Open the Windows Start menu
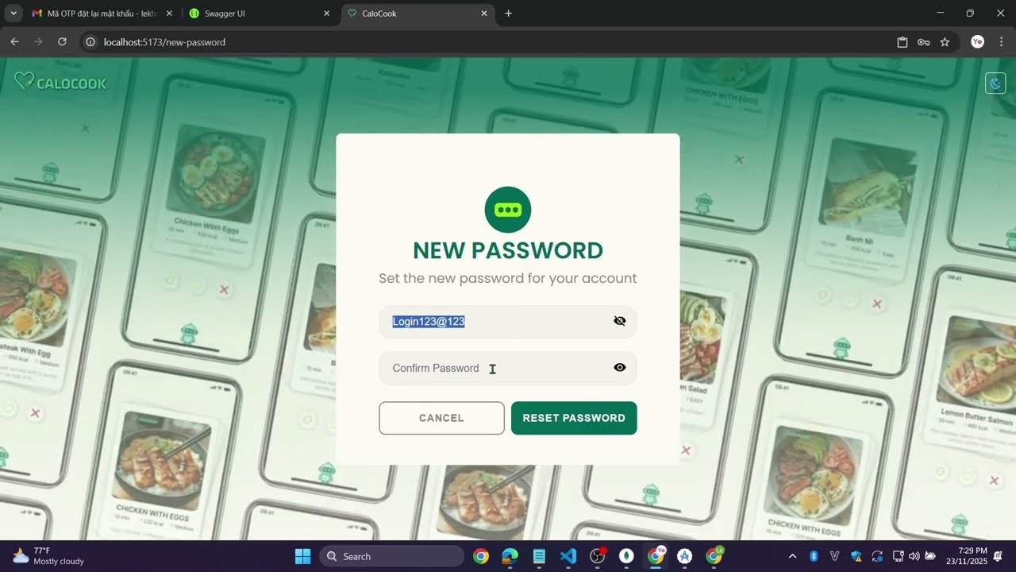 coord(302,556)
